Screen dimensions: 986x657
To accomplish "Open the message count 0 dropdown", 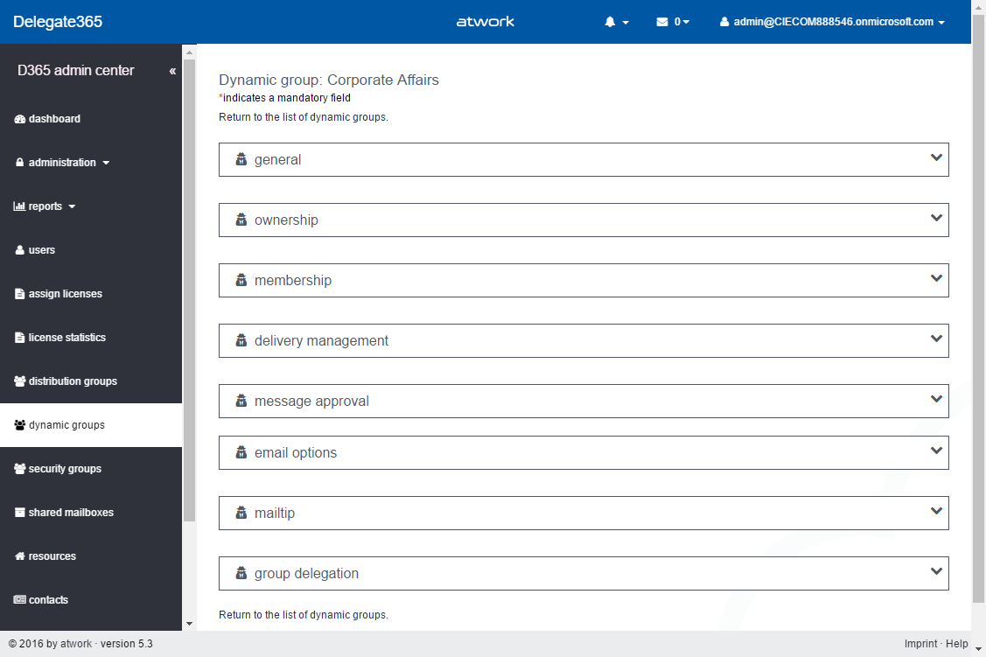I will pos(682,22).
